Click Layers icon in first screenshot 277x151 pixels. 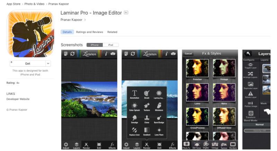click(x=77, y=145)
